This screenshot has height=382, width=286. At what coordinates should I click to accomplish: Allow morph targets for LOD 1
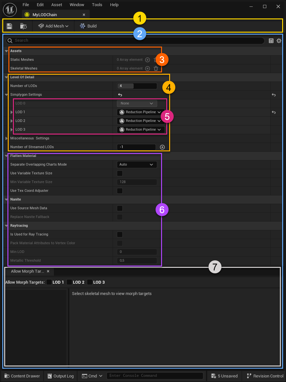pos(49,282)
